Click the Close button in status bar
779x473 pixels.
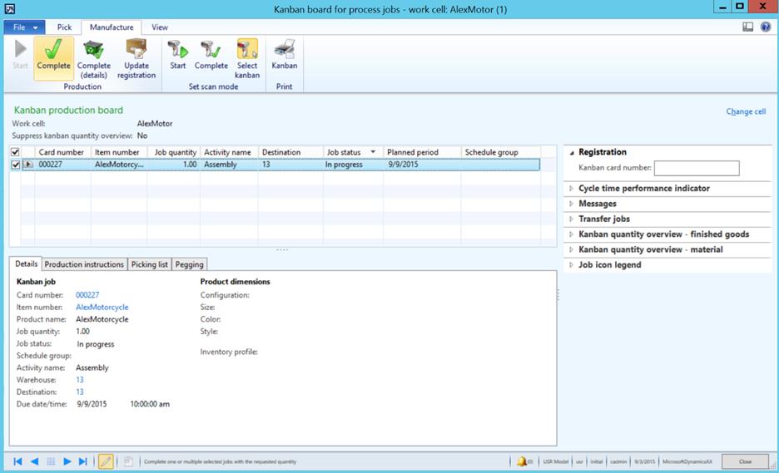pyautogui.click(x=745, y=461)
